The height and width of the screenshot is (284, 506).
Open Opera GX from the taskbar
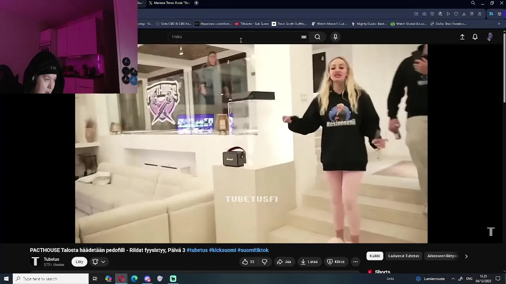coord(121,279)
